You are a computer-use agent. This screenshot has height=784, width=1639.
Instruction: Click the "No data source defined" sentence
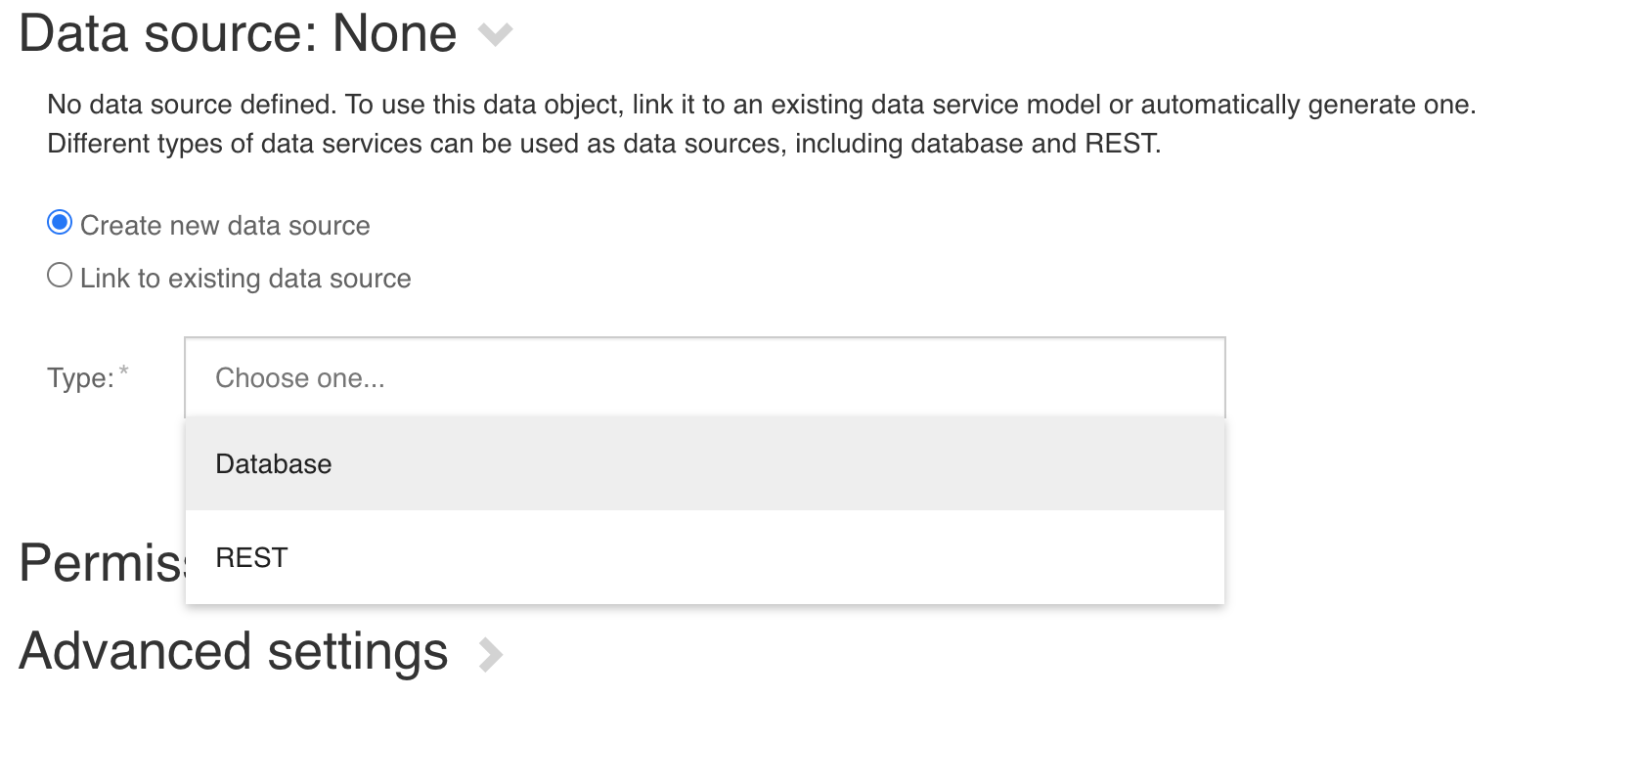191,105
